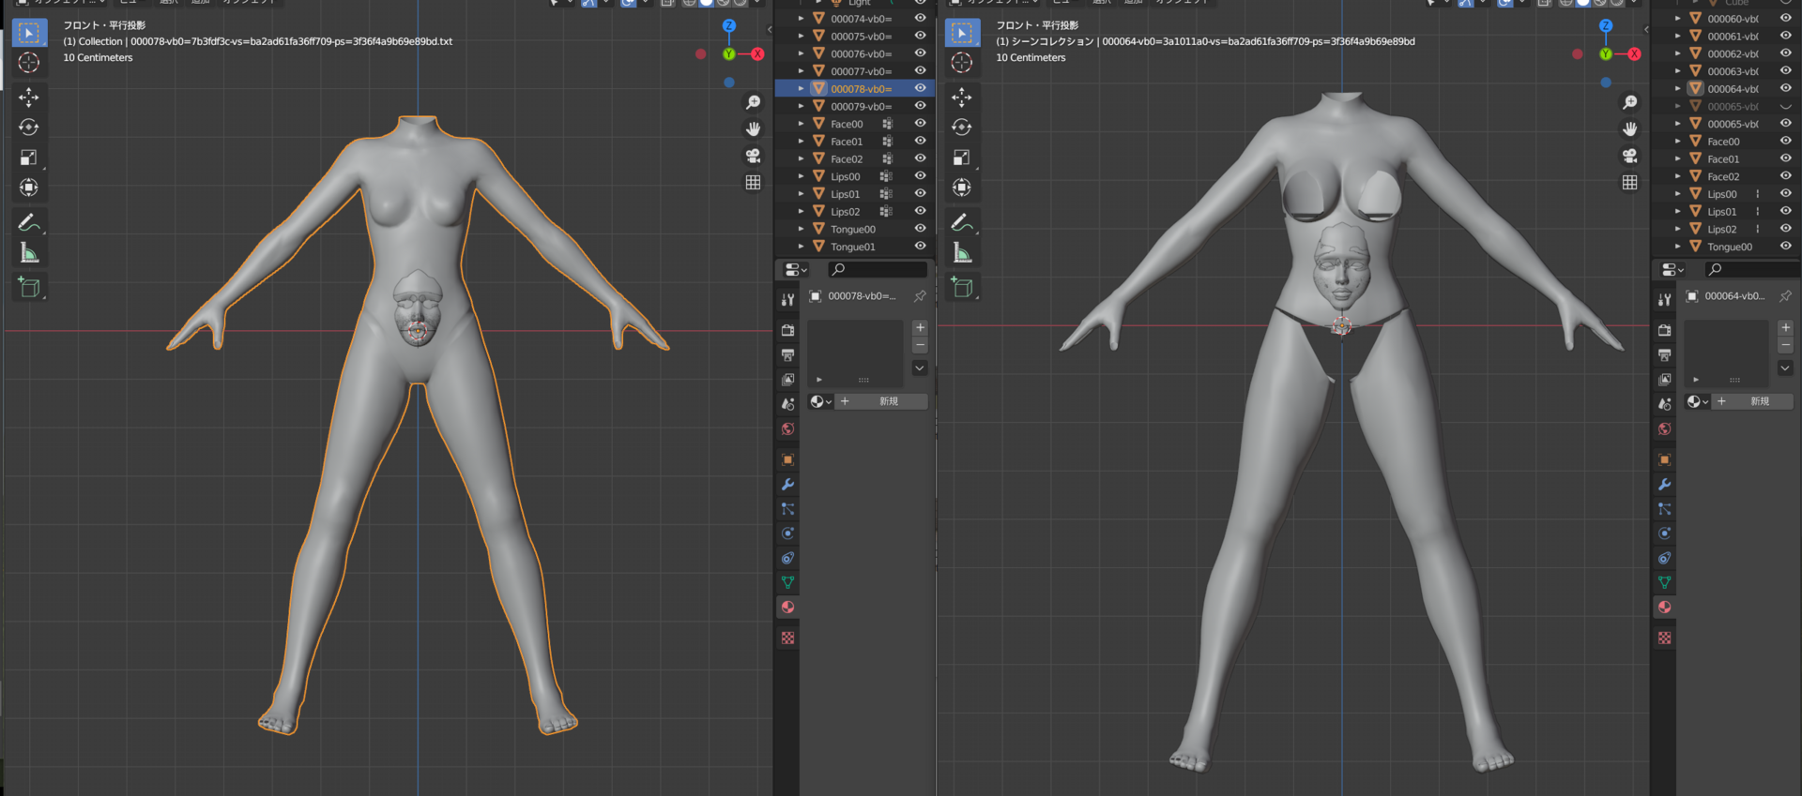Viewport: 1802px width, 796px height.
Task: Select the Measure tool in left viewport
Action: 29,253
